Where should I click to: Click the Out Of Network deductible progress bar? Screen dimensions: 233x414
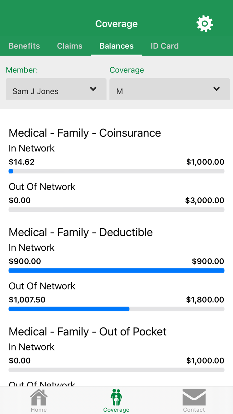coord(116,309)
